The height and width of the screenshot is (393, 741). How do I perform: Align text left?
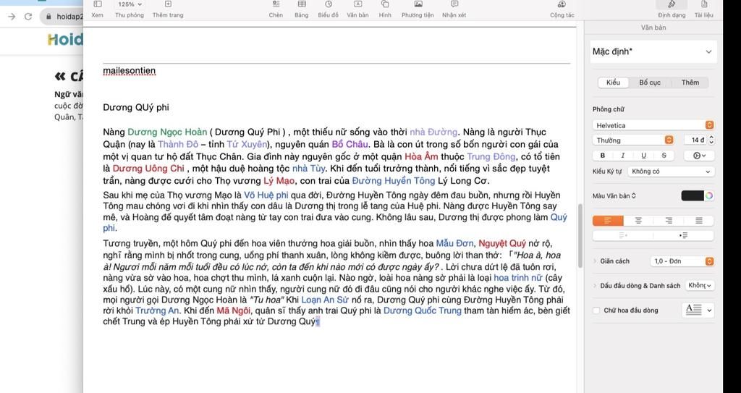608,221
